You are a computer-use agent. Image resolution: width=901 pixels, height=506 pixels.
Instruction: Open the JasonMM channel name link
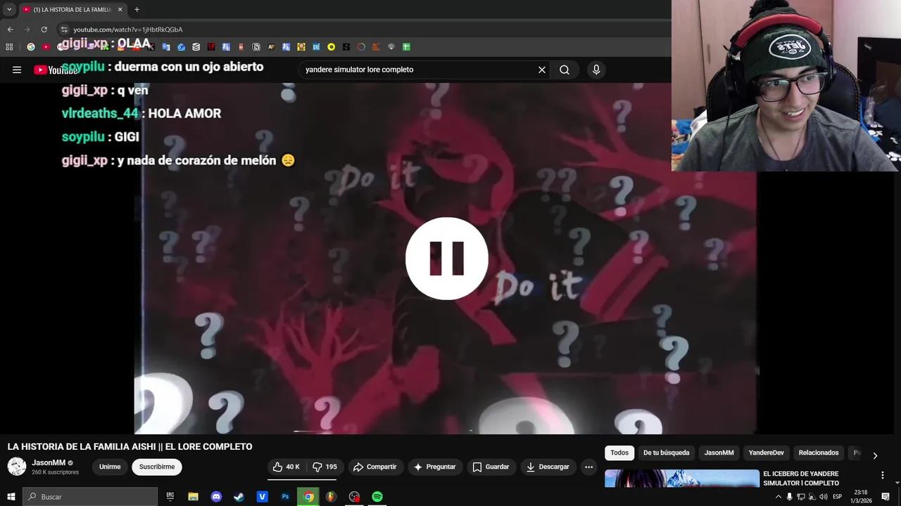point(49,462)
